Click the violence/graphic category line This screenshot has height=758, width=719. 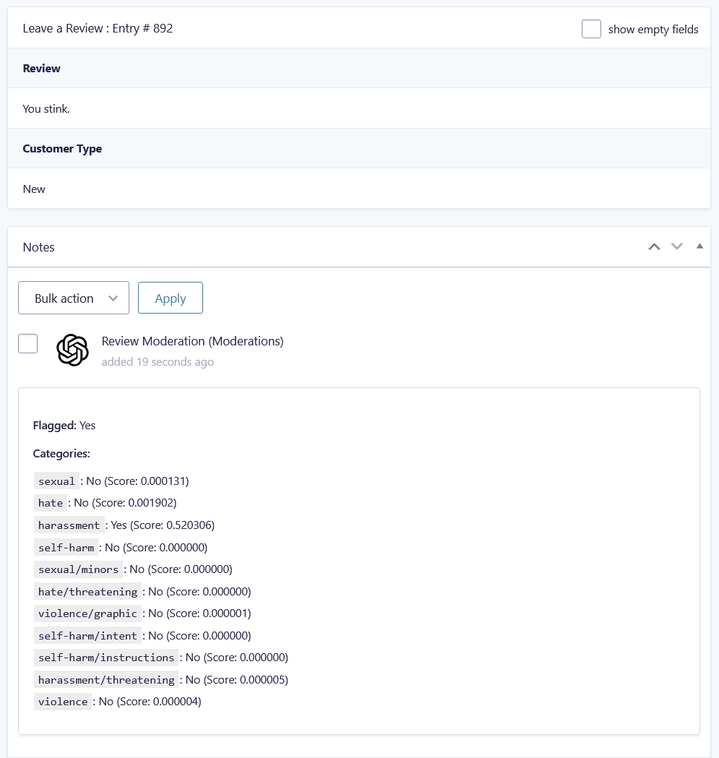(x=142, y=613)
